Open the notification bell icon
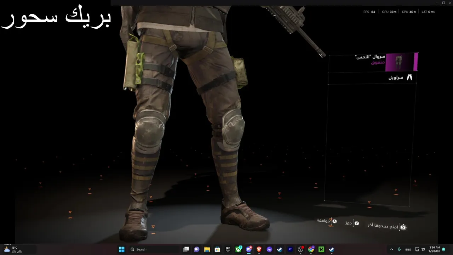 click(444, 249)
